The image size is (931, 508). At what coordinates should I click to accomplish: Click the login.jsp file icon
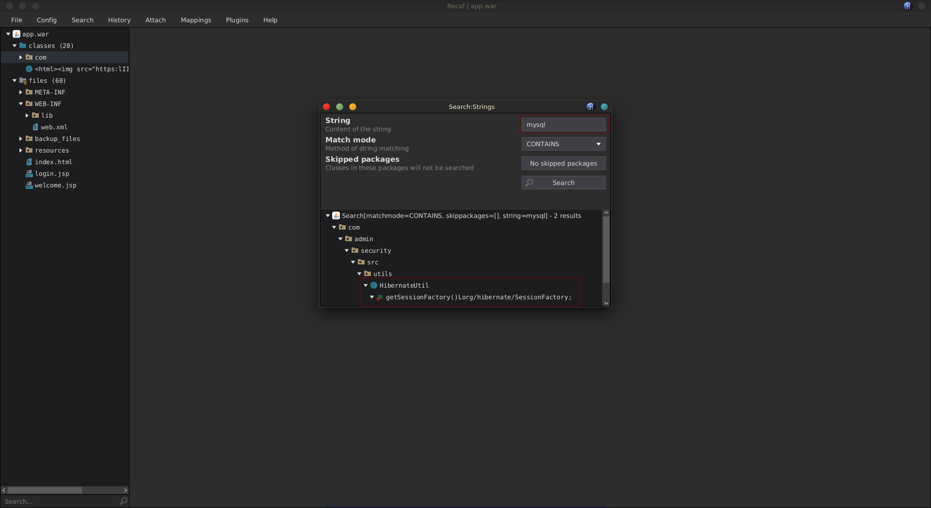[x=29, y=173]
